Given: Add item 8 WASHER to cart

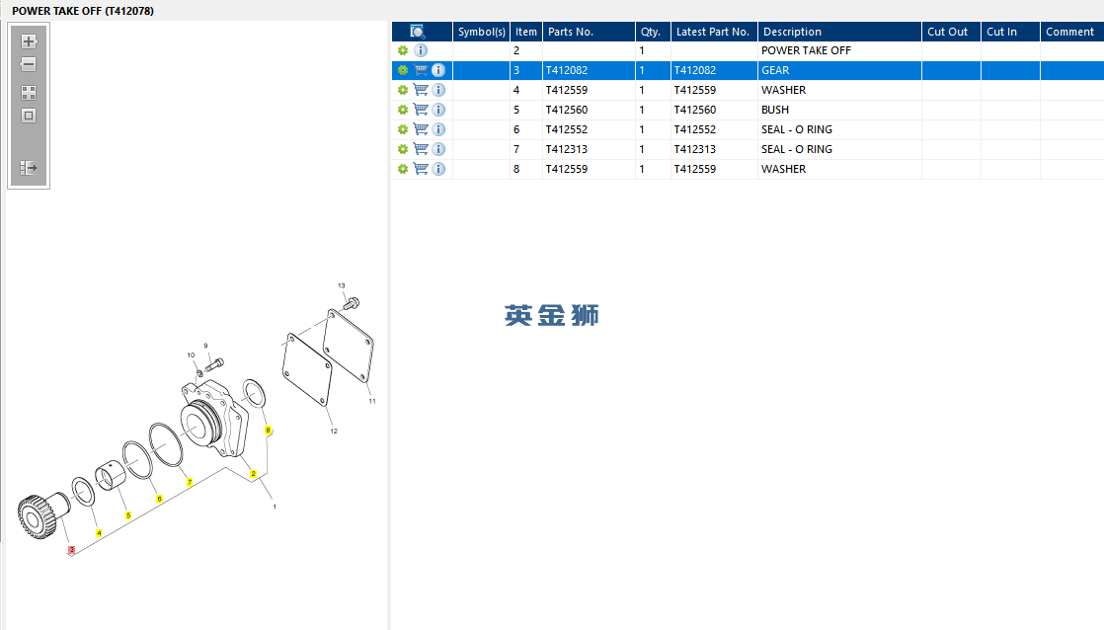Looking at the screenshot, I should tap(421, 169).
